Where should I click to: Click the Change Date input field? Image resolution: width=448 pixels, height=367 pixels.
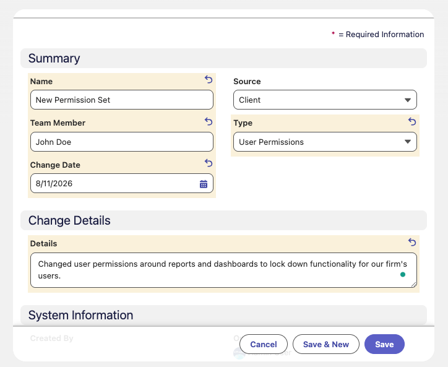tap(122, 183)
